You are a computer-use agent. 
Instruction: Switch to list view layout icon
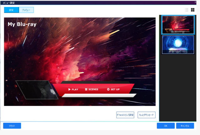[187, 10]
